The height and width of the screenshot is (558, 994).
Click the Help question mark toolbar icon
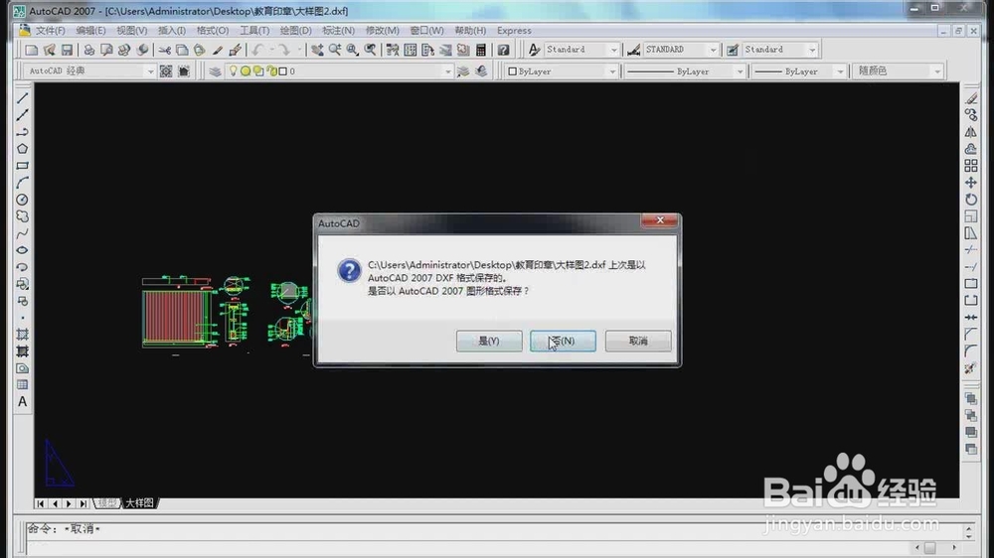tap(503, 50)
